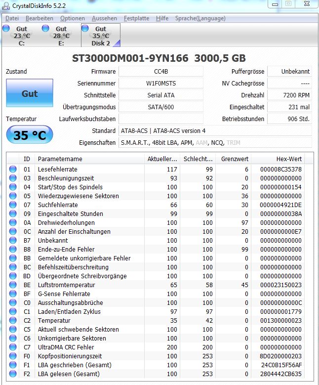Open the Bearbeiten menu
Screen dimensions: 319x385
40,18
